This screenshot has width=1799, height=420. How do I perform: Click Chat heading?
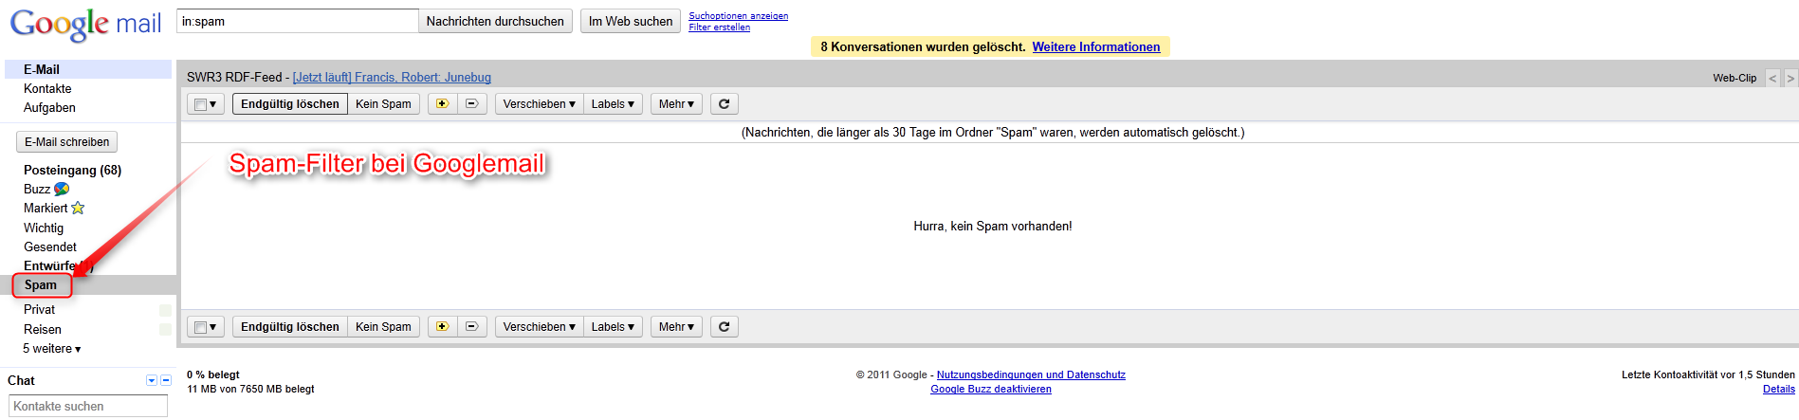coord(21,380)
